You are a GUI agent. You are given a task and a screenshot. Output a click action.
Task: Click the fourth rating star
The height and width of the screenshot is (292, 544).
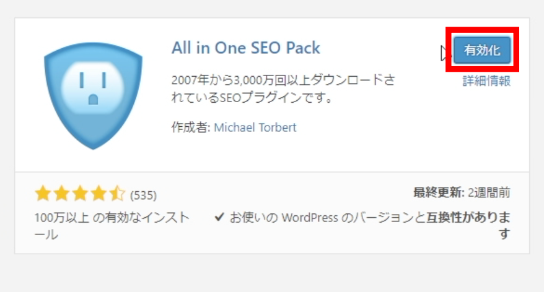[x=99, y=193]
